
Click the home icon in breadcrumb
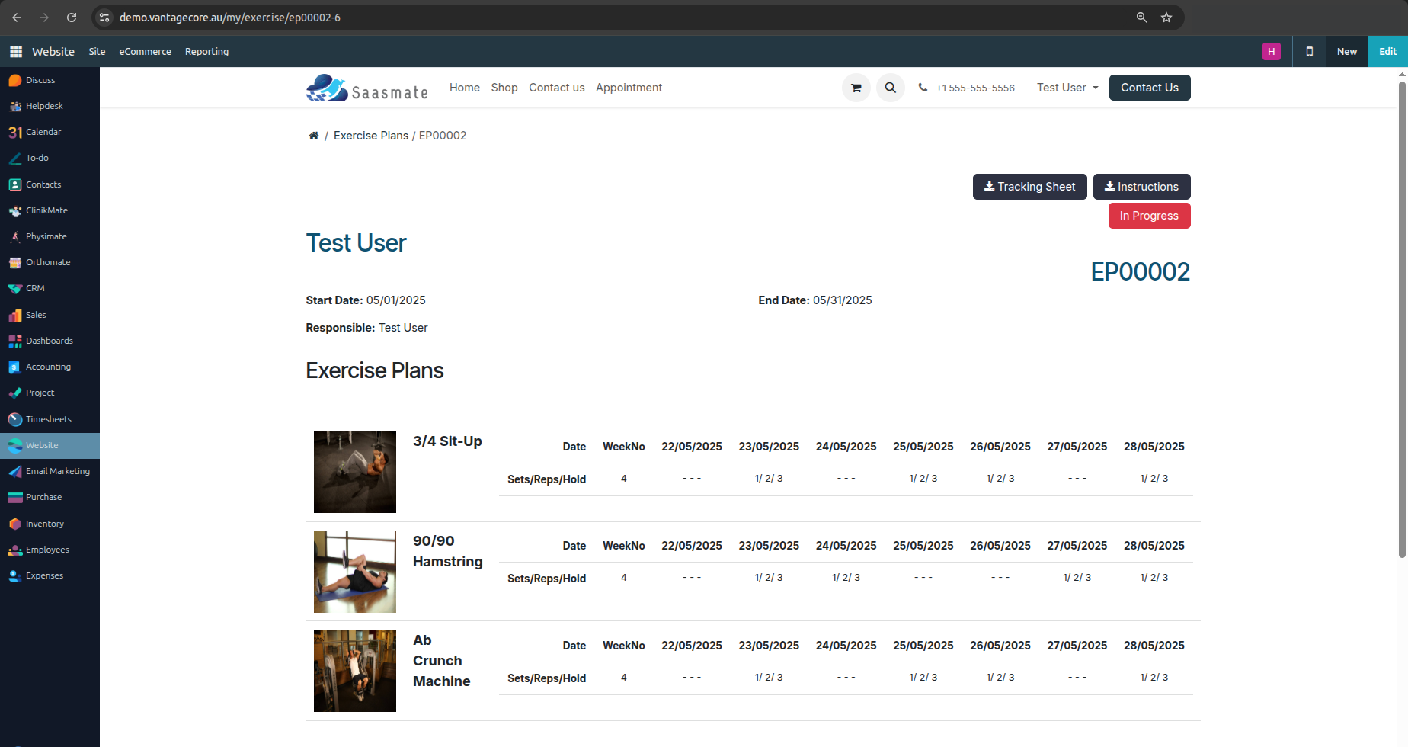(313, 136)
